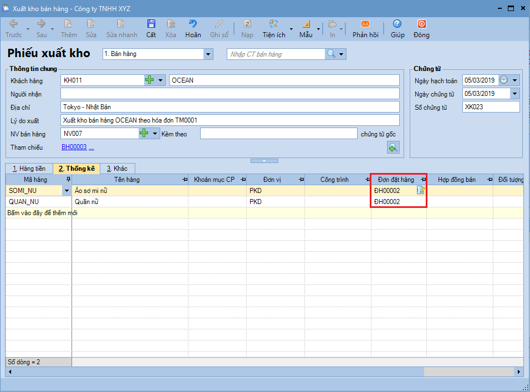The width and height of the screenshot is (530, 392).
Task: Switch to the Khác tab
Action: pos(117,169)
